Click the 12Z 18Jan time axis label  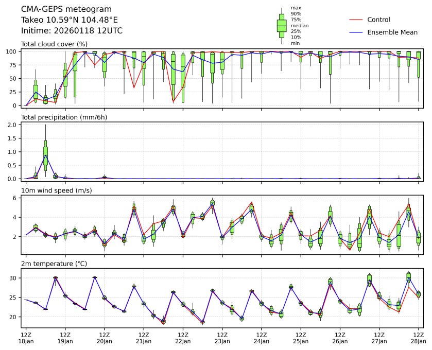tap(26, 337)
